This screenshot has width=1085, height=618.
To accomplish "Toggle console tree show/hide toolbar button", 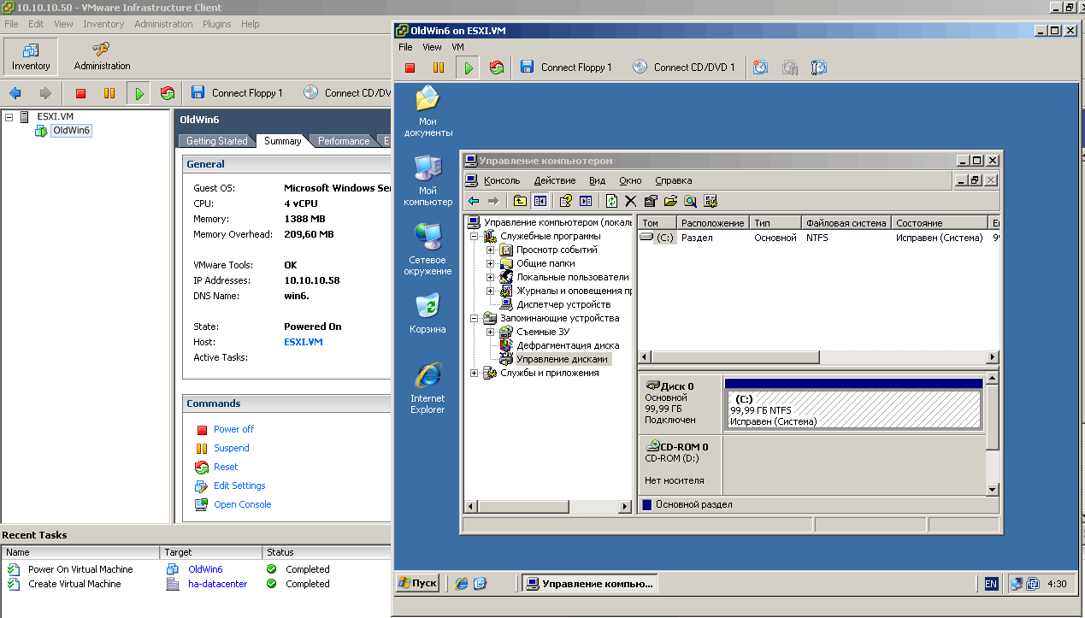I will [x=540, y=201].
